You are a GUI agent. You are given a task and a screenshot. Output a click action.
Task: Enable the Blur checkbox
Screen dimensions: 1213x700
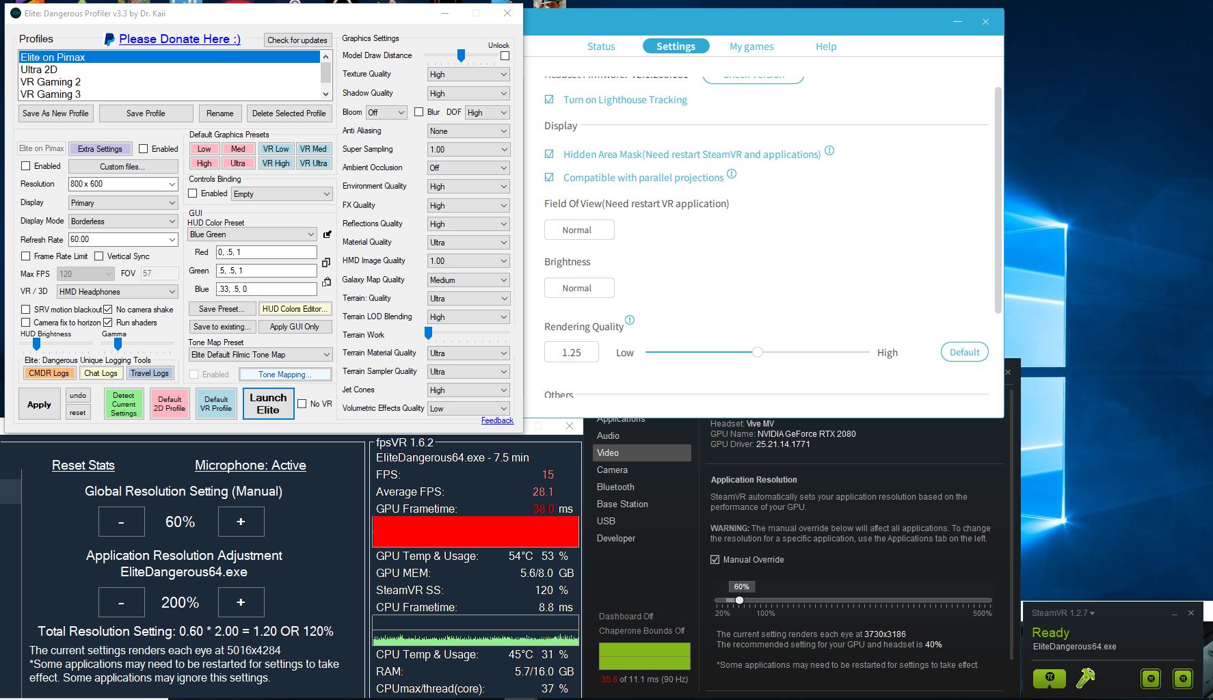418,112
